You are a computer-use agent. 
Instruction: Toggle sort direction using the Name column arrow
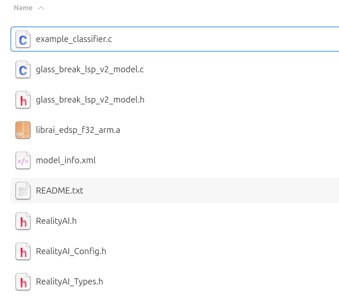point(41,8)
